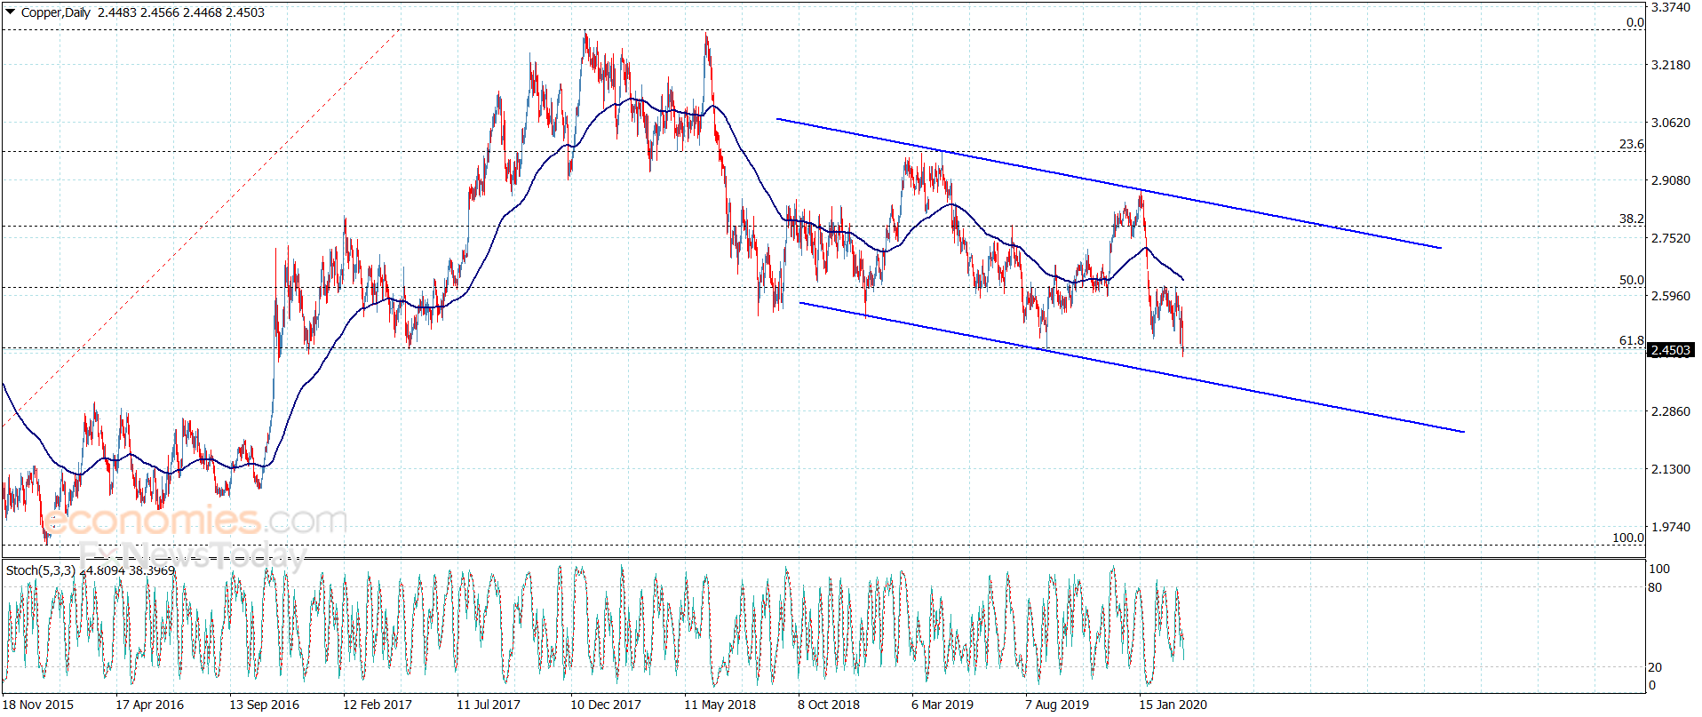Click the 11 Jul 2017 date label
The height and width of the screenshot is (717, 1702).
pyautogui.click(x=489, y=705)
